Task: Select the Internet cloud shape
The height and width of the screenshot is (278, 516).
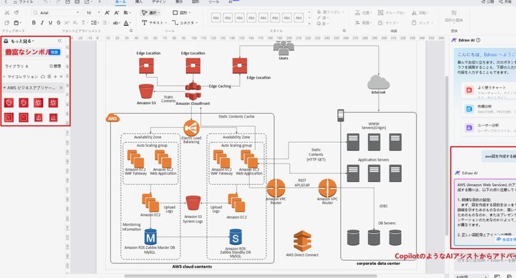Action: point(378,82)
